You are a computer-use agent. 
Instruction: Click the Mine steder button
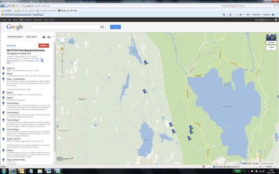coord(32,37)
